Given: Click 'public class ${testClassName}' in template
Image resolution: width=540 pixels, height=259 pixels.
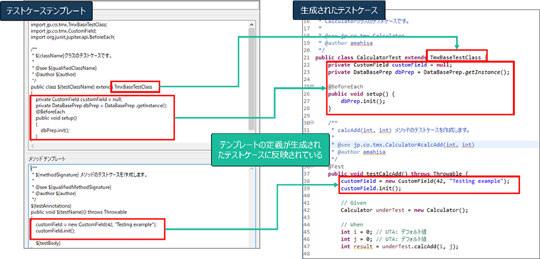Looking at the screenshot, I should (x=62, y=87).
